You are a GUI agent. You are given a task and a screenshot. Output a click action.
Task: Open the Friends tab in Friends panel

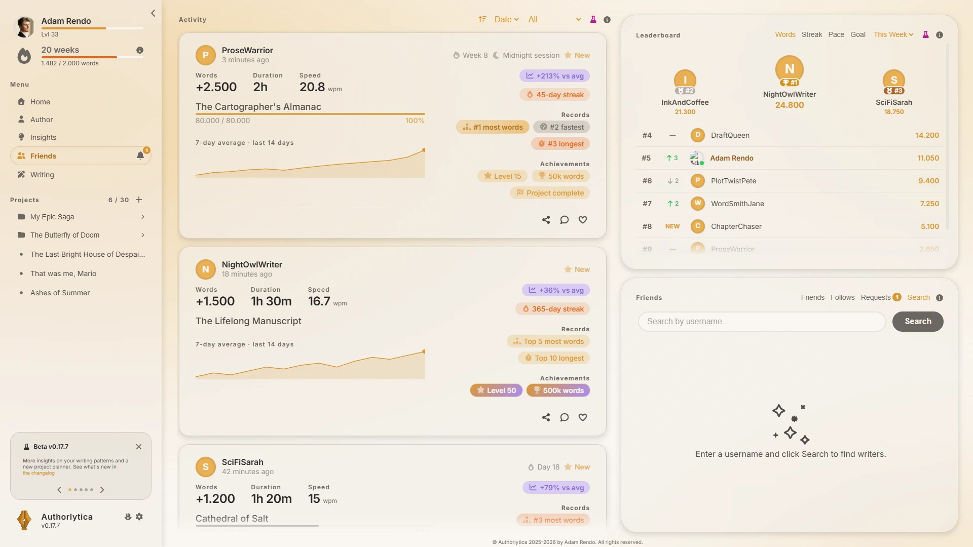(812, 297)
